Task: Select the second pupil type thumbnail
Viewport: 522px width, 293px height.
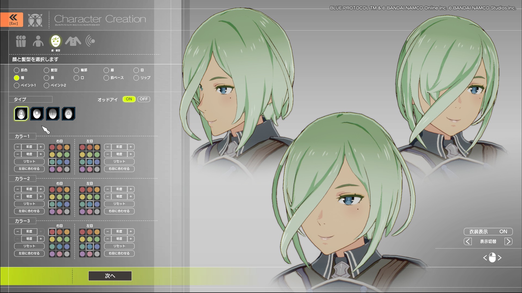Action: point(37,113)
